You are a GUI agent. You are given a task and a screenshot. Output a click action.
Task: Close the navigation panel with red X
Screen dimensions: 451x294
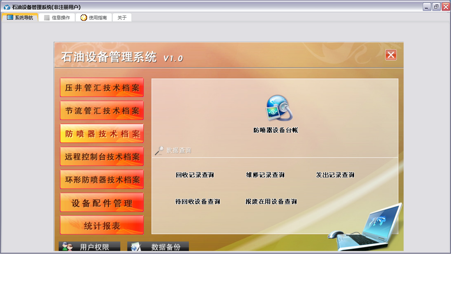coord(391,55)
